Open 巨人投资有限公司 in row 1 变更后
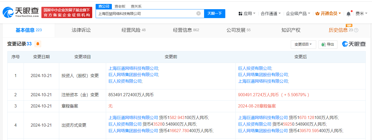The image size is (372, 140). tap(255, 68)
